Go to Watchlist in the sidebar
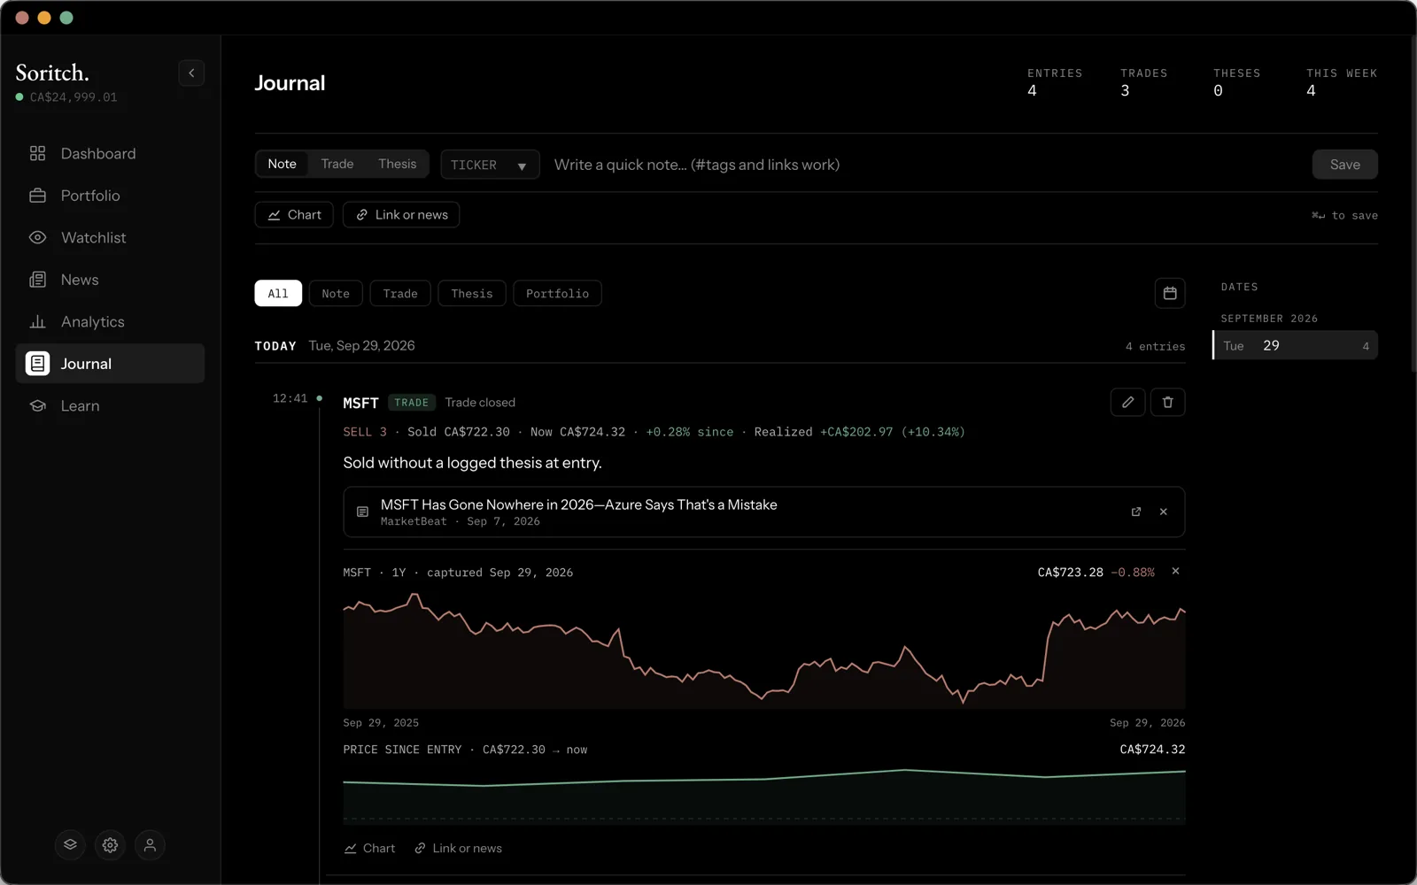This screenshot has height=885, width=1417. point(110,237)
